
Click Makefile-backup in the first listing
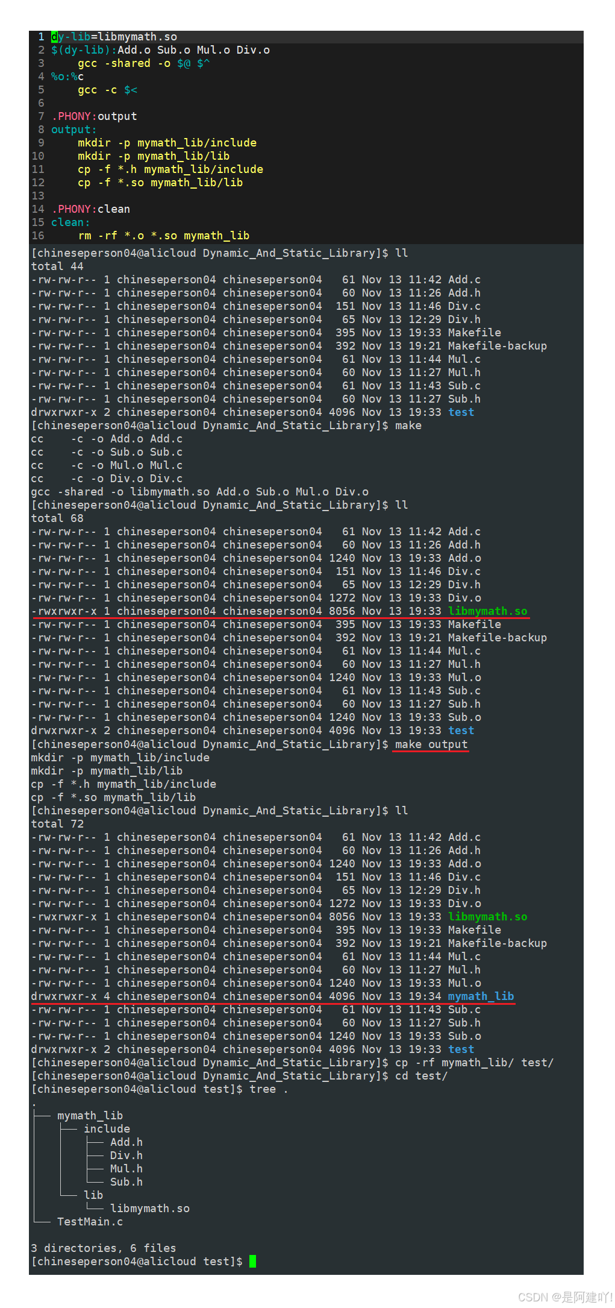(x=498, y=346)
